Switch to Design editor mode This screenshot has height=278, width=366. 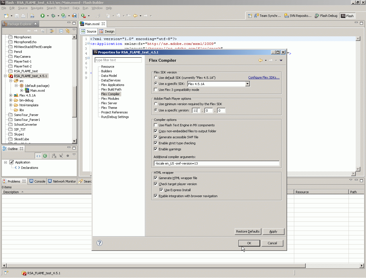pos(107,31)
